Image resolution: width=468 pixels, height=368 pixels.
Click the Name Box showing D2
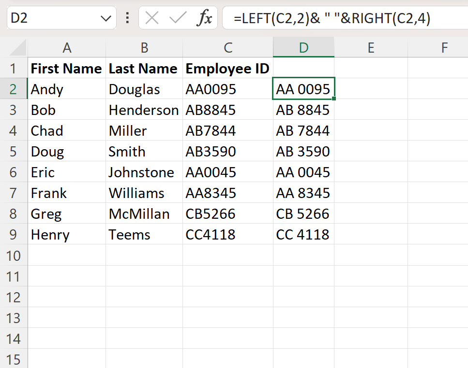tap(48, 18)
